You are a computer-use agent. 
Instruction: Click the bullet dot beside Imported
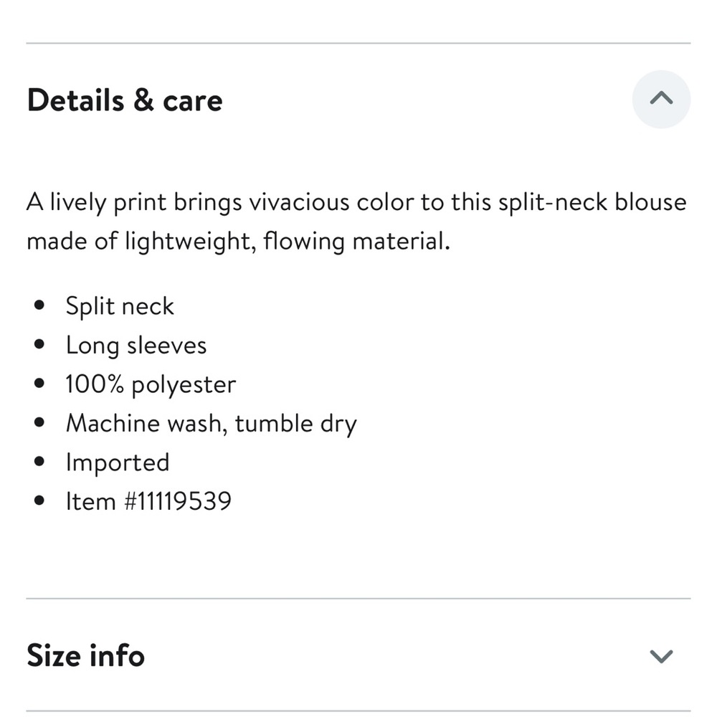[39, 461]
